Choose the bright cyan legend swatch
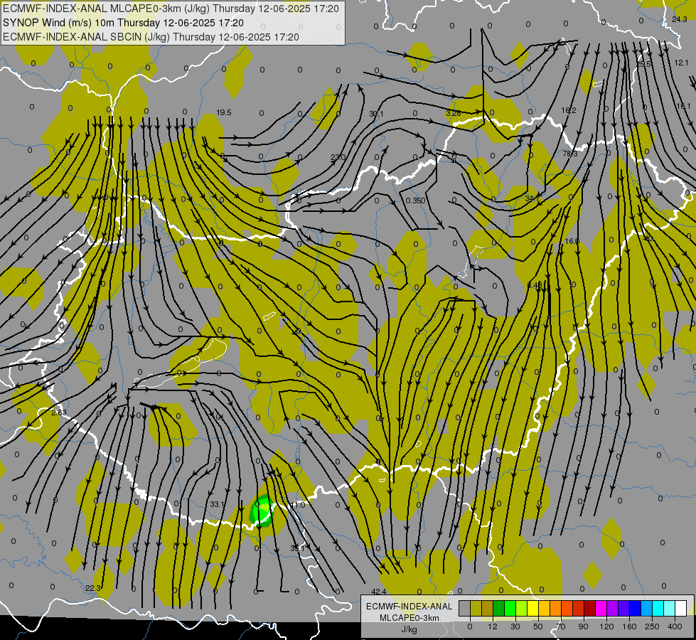 [x=658, y=608]
